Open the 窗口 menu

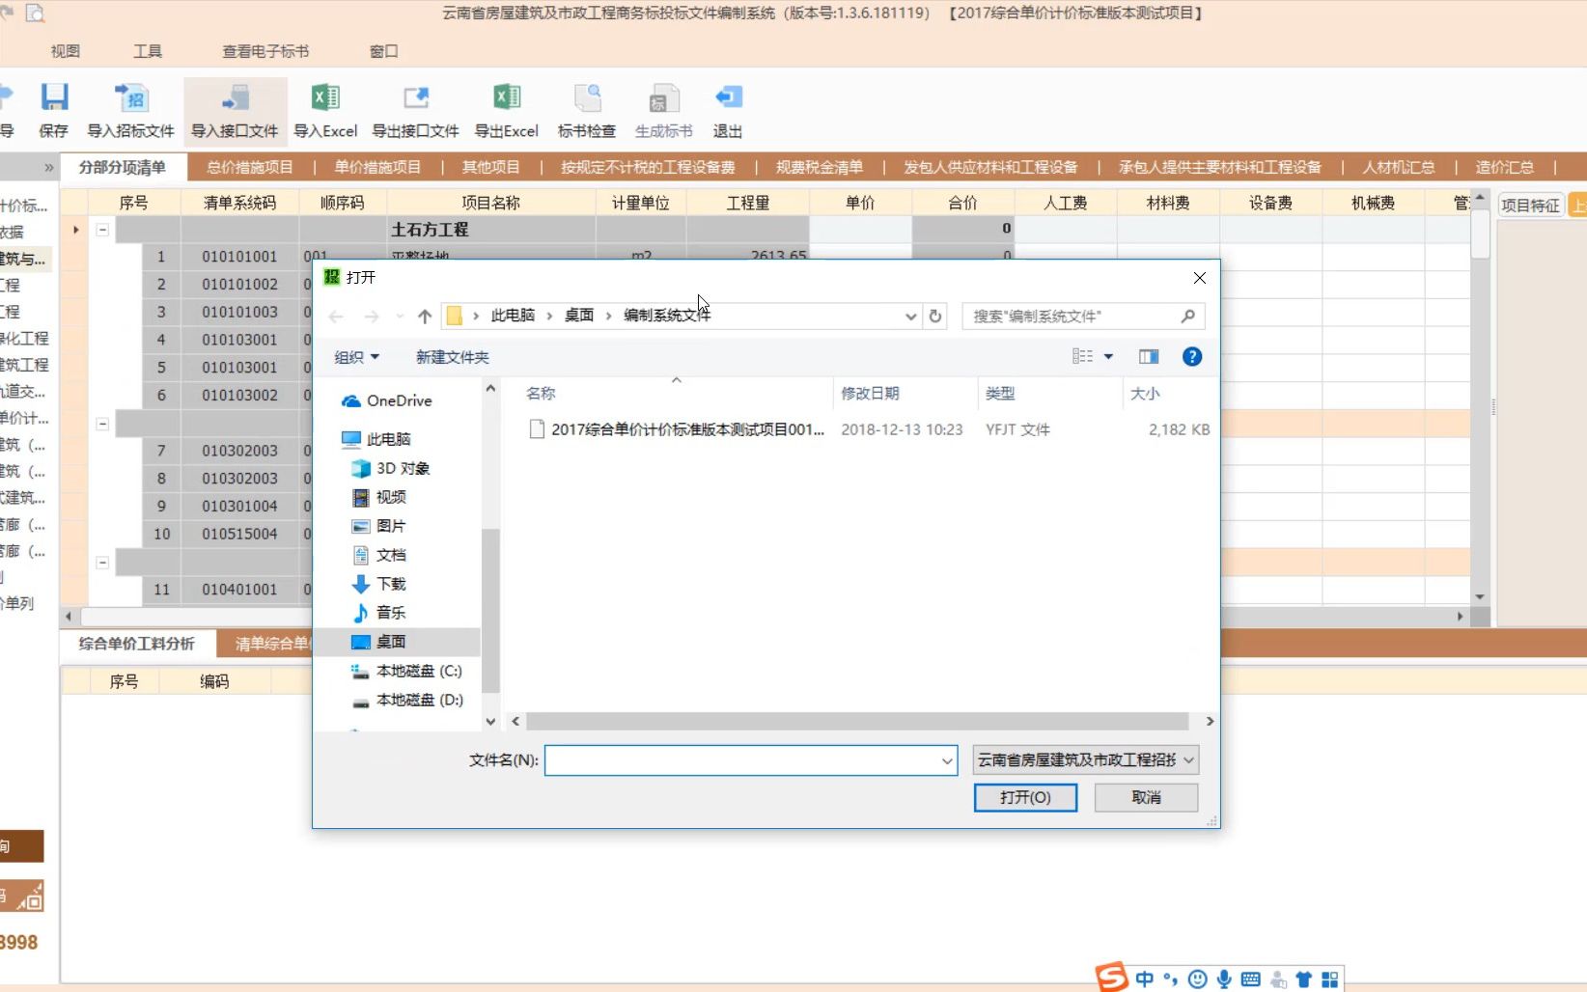(x=384, y=51)
